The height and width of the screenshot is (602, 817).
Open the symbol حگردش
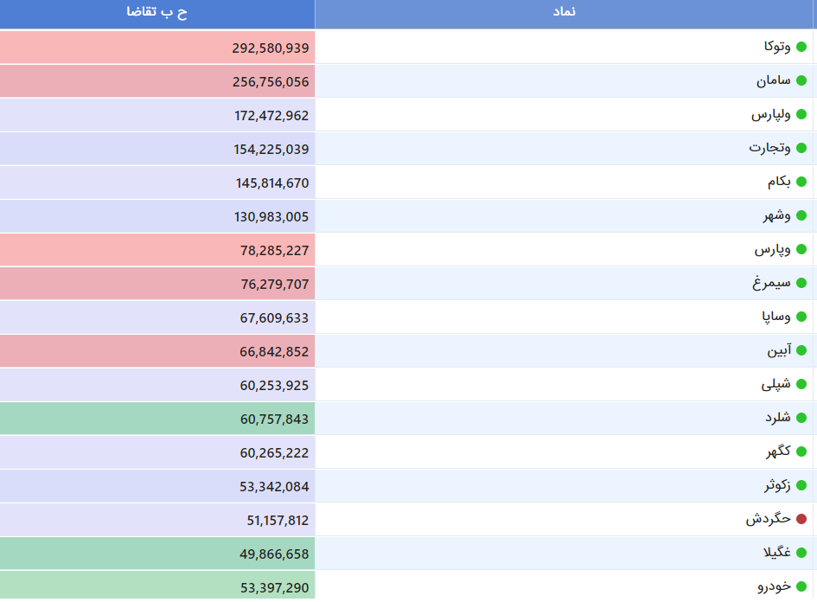point(769,519)
